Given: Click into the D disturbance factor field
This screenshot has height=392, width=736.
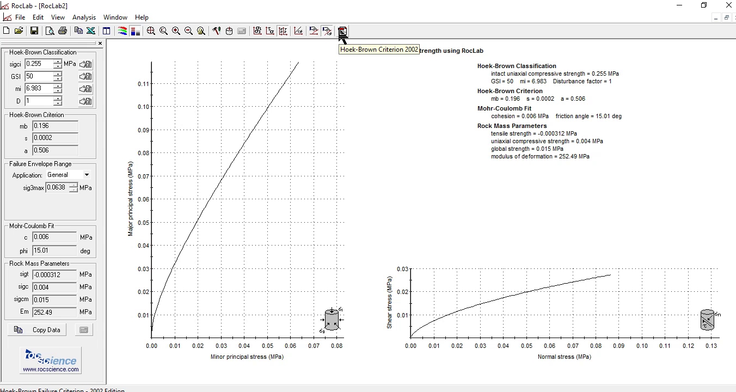Looking at the screenshot, I should click(x=39, y=101).
